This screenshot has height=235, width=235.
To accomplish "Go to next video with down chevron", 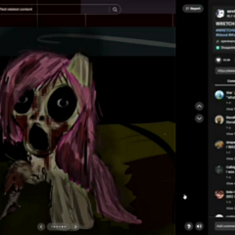I will 199,119.
